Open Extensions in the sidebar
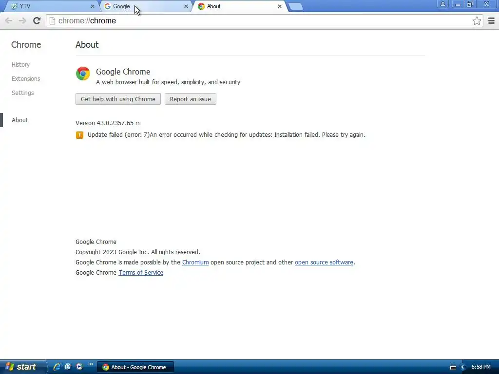499x374 pixels. click(x=26, y=78)
